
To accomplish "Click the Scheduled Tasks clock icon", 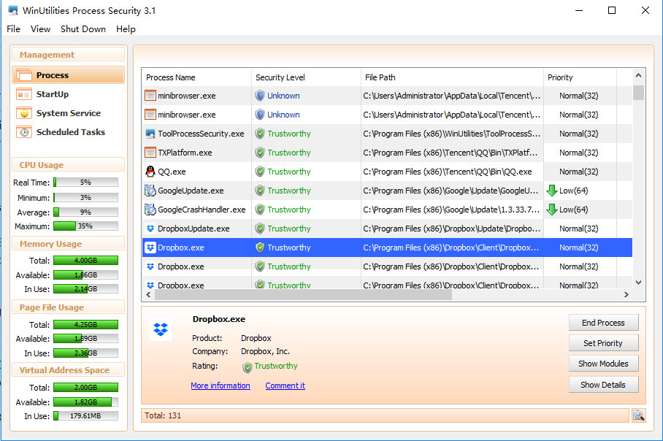I will [23, 132].
